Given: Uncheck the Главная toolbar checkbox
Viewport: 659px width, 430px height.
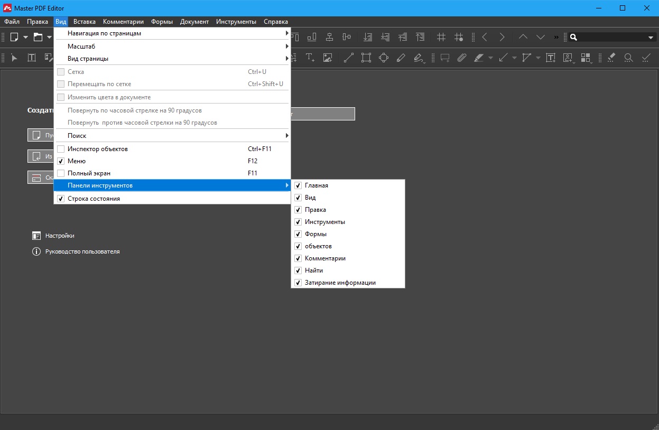Looking at the screenshot, I should (x=298, y=185).
